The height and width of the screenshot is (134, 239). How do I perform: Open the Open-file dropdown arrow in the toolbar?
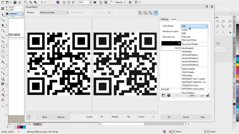click(x=11, y=2)
